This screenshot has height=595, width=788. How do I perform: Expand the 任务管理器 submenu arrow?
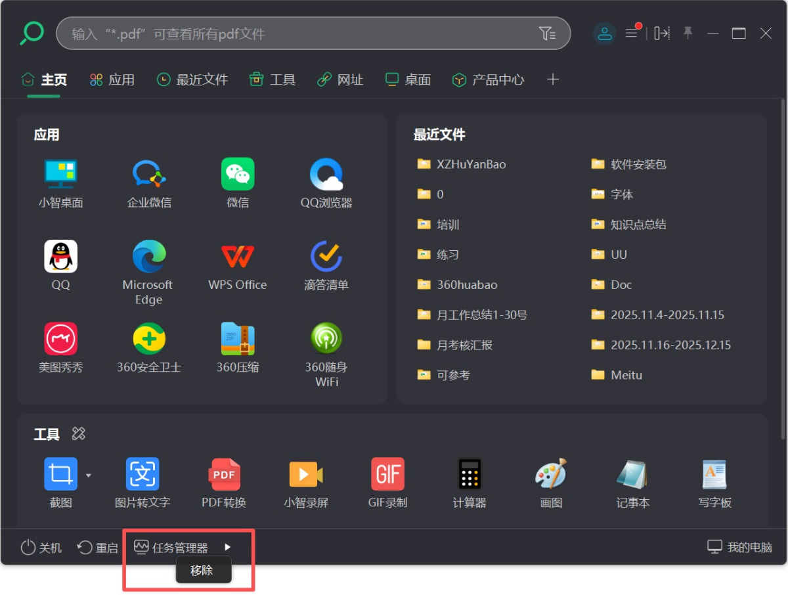[228, 546]
